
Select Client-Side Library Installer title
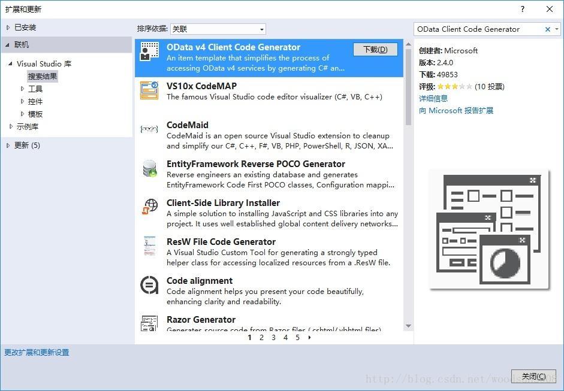coord(223,203)
